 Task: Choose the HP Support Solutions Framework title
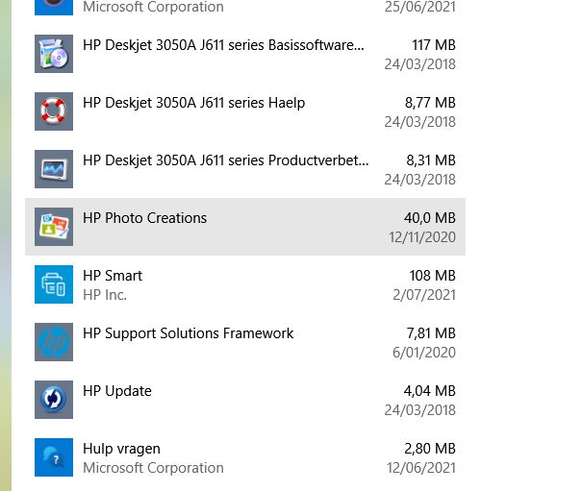click(x=188, y=333)
